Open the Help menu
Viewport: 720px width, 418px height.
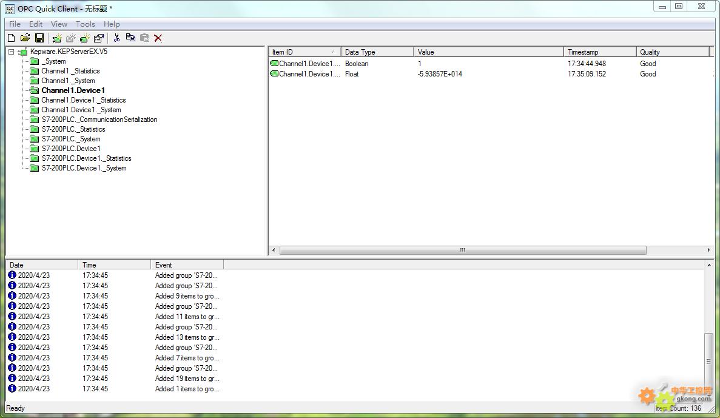[112, 24]
